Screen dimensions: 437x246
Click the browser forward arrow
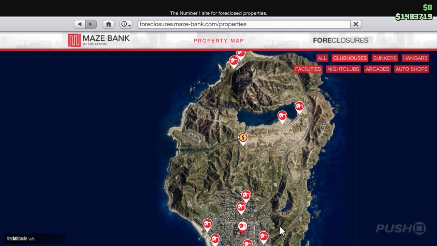coord(90,24)
